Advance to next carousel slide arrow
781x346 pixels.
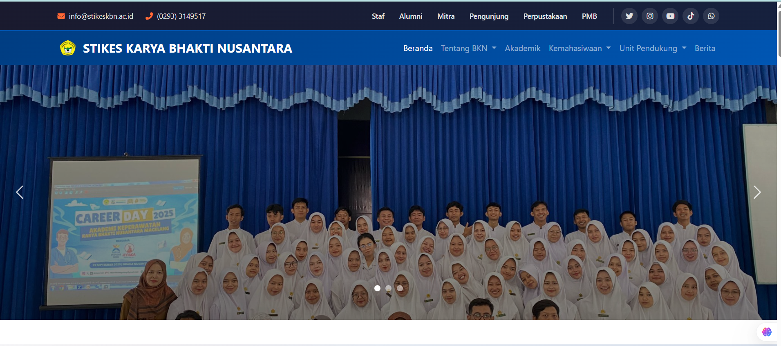(x=757, y=192)
